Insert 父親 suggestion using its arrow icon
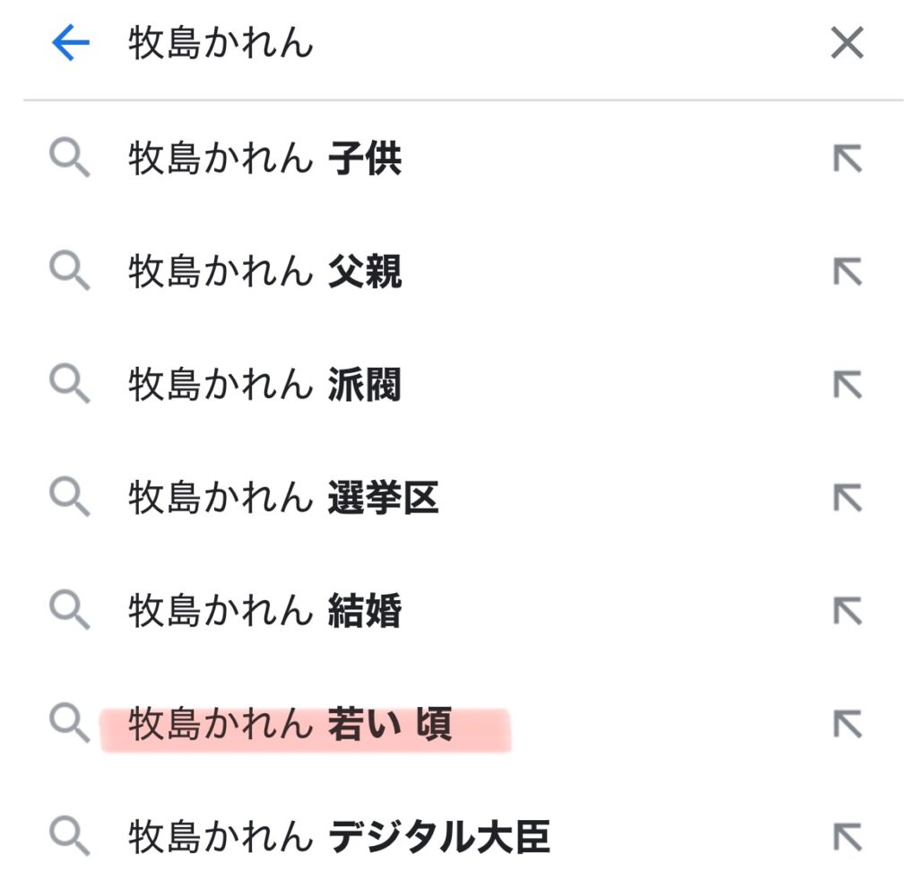Image resolution: width=918 pixels, height=890 pixels. pyautogui.click(x=846, y=272)
